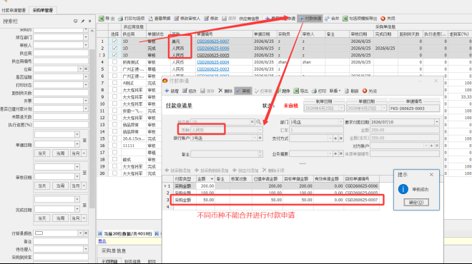Open order link CGD260625-0004

(x=213, y=62)
